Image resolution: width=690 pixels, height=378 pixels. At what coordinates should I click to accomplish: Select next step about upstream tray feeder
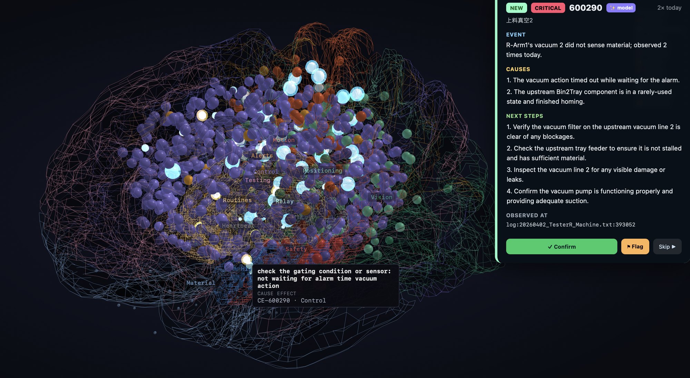pyautogui.click(x=594, y=153)
